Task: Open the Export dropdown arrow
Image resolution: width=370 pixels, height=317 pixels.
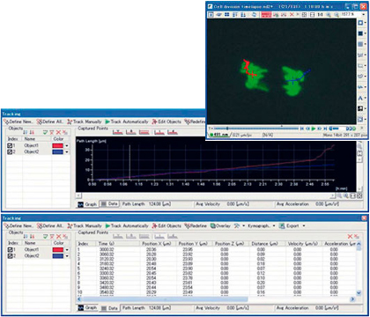Action: [304, 225]
